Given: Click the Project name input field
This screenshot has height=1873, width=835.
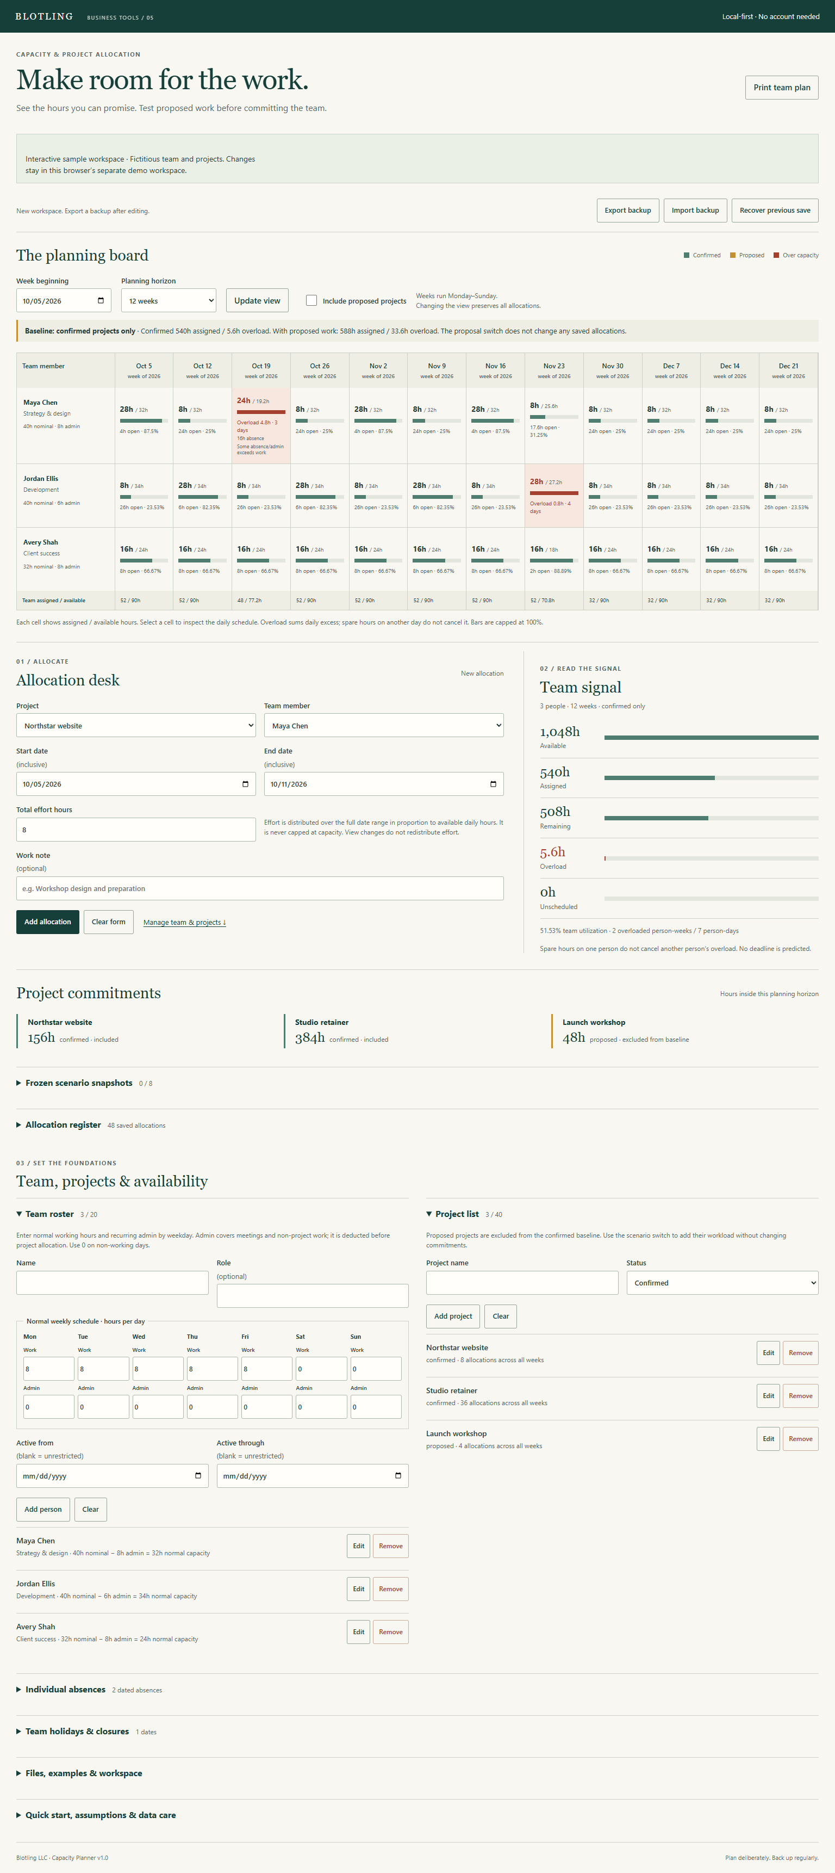Looking at the screenshot, I should pyautogui.click(x=522, y=1283).
